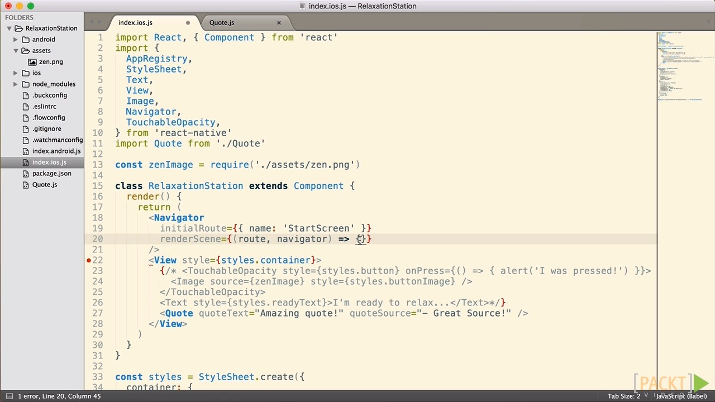Open .flowconfig in the sidebar

pyautogui.click(x=49, y=118)
